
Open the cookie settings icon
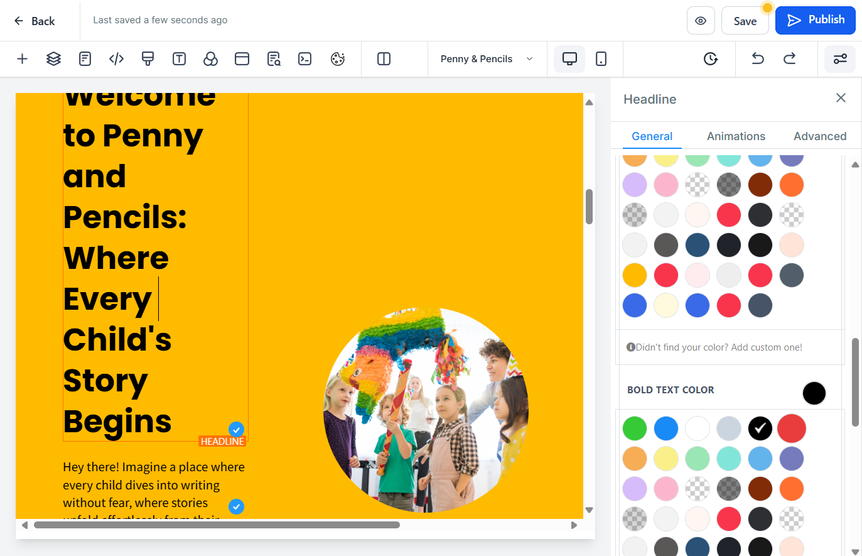pos(338,59)
